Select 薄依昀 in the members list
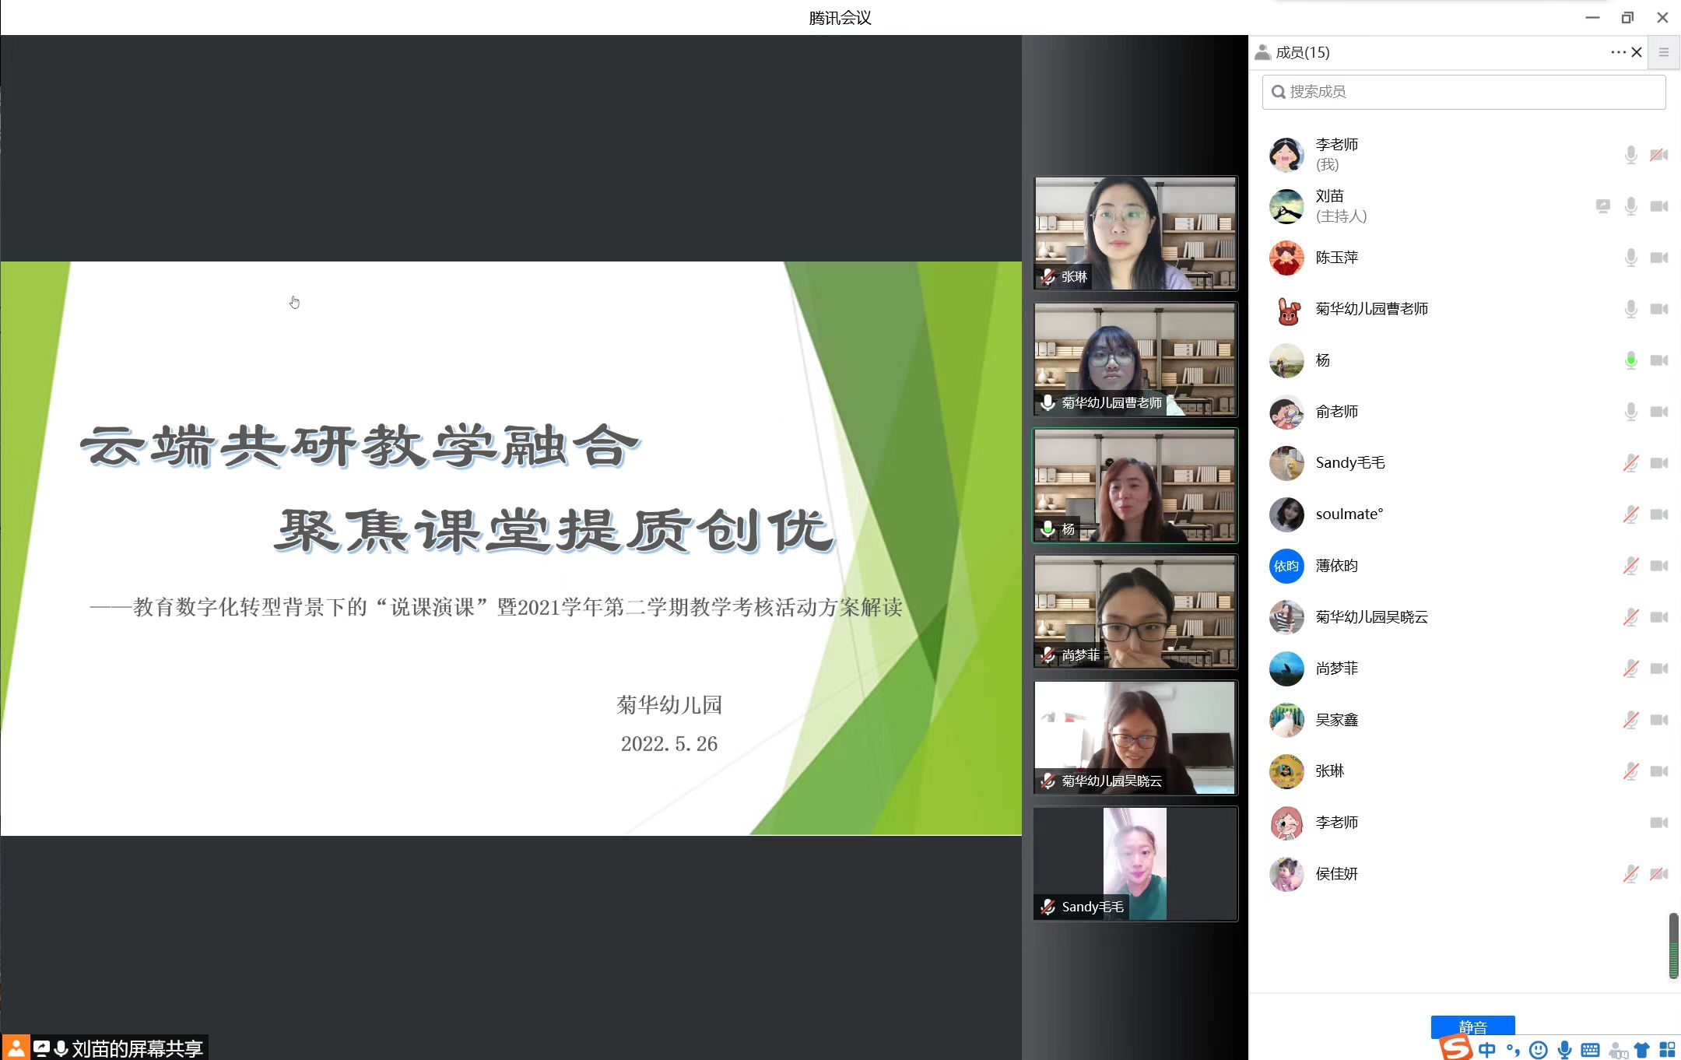 [x=1336, y=566]
